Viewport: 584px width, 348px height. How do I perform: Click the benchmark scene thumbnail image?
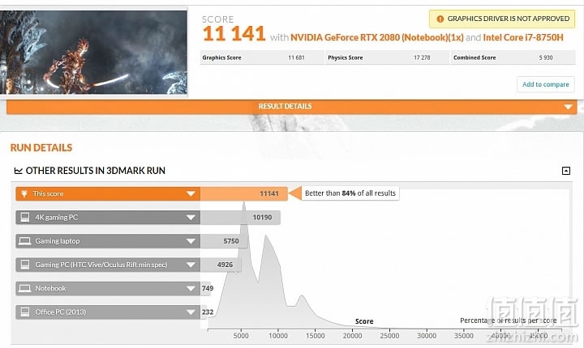point(93,52)
